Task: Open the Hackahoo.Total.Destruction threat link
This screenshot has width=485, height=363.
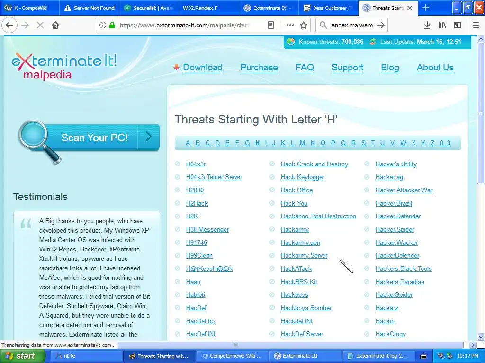Action: (x=318, y=216)
